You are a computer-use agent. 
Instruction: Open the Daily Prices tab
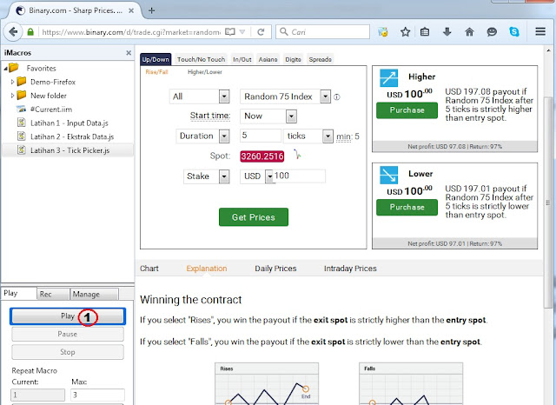[275, 269]
